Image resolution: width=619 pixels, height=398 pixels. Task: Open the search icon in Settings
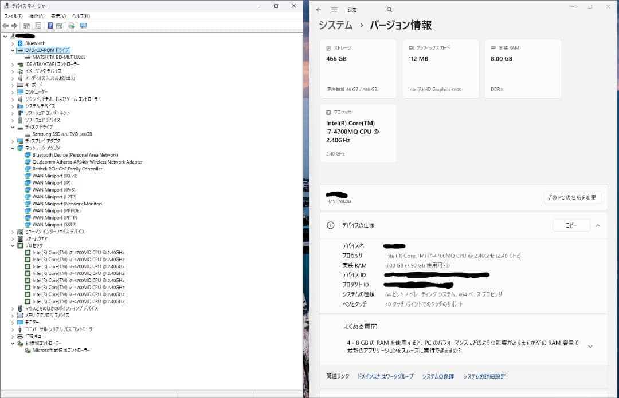click(389, 10)
